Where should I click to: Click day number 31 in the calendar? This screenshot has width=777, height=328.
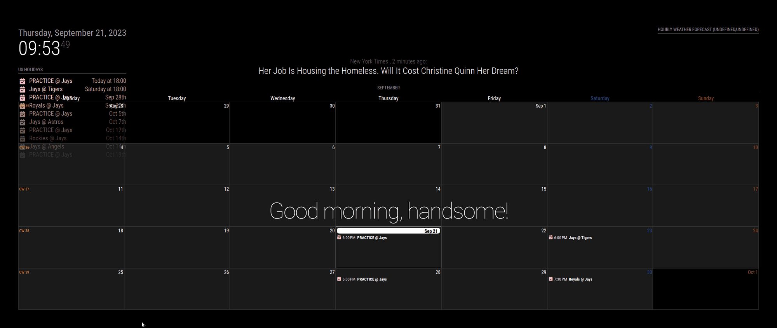click(x=438, y=106)
